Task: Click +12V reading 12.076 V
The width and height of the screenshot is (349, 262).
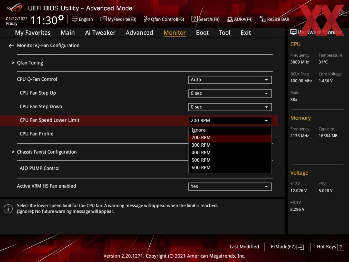Action: tap(298, 191)
